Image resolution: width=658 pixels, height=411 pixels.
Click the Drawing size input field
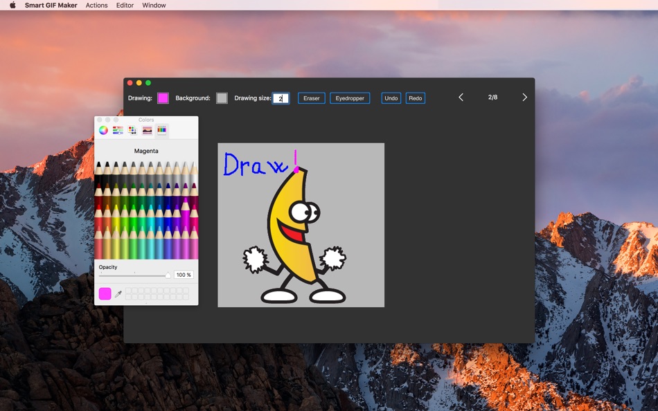pyautogui.click(x=281, y=98)
